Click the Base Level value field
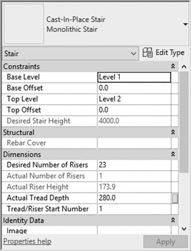The image size is (191, 251). tap(134, 77)
